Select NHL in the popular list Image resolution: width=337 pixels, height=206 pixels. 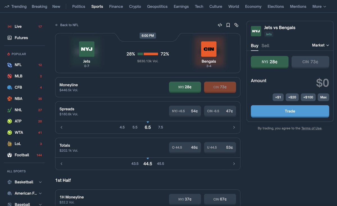tap(24, 110)
